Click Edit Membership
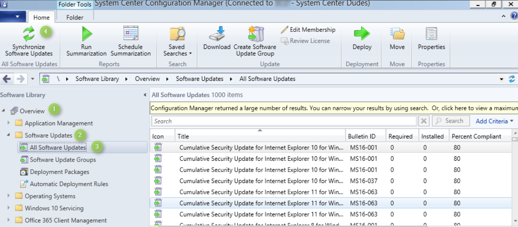518x227 pixels. 308,29
